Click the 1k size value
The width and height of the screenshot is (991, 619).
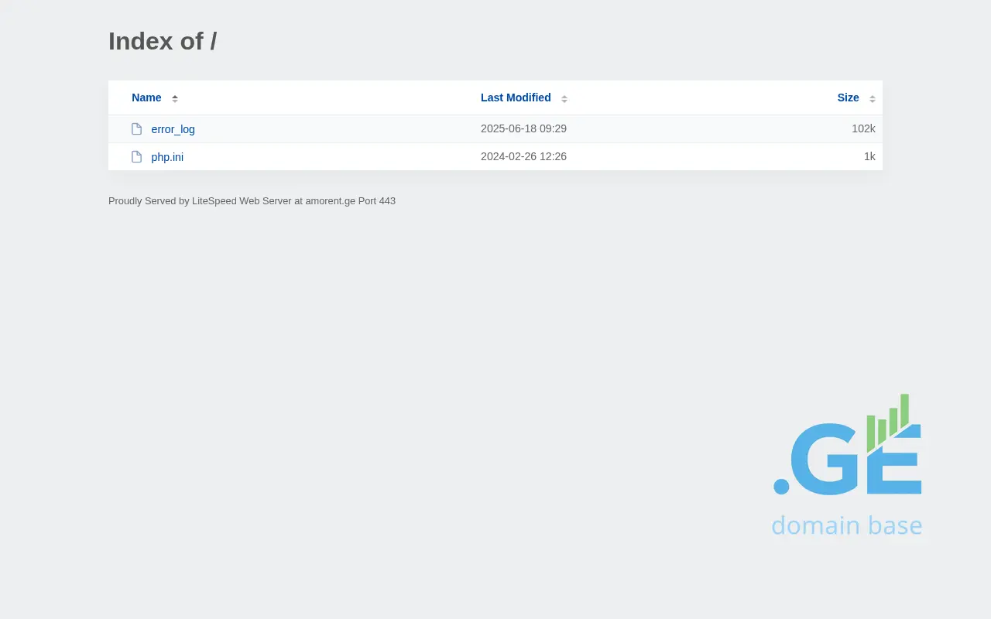tap(869, 156)
